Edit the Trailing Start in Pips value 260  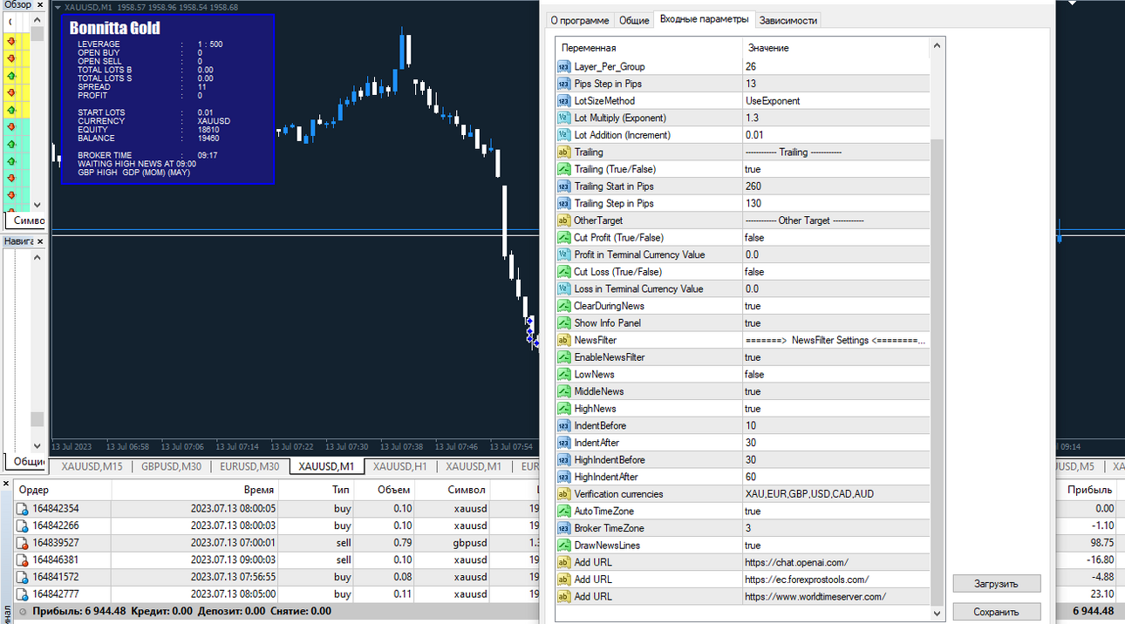[x=835, y=187]
